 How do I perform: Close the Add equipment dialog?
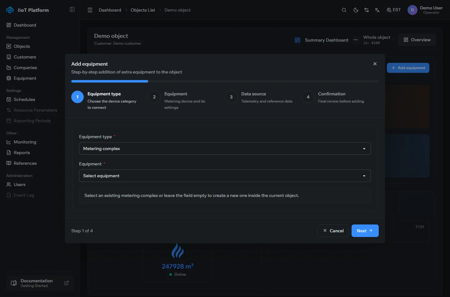coord(375,64)
